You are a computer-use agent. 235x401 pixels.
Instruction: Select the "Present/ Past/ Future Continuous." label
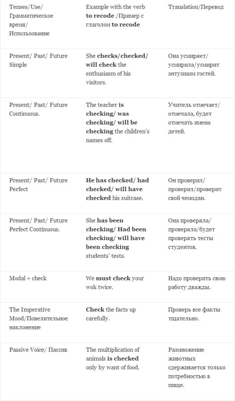pyautogui.click(x=38, y=109)
